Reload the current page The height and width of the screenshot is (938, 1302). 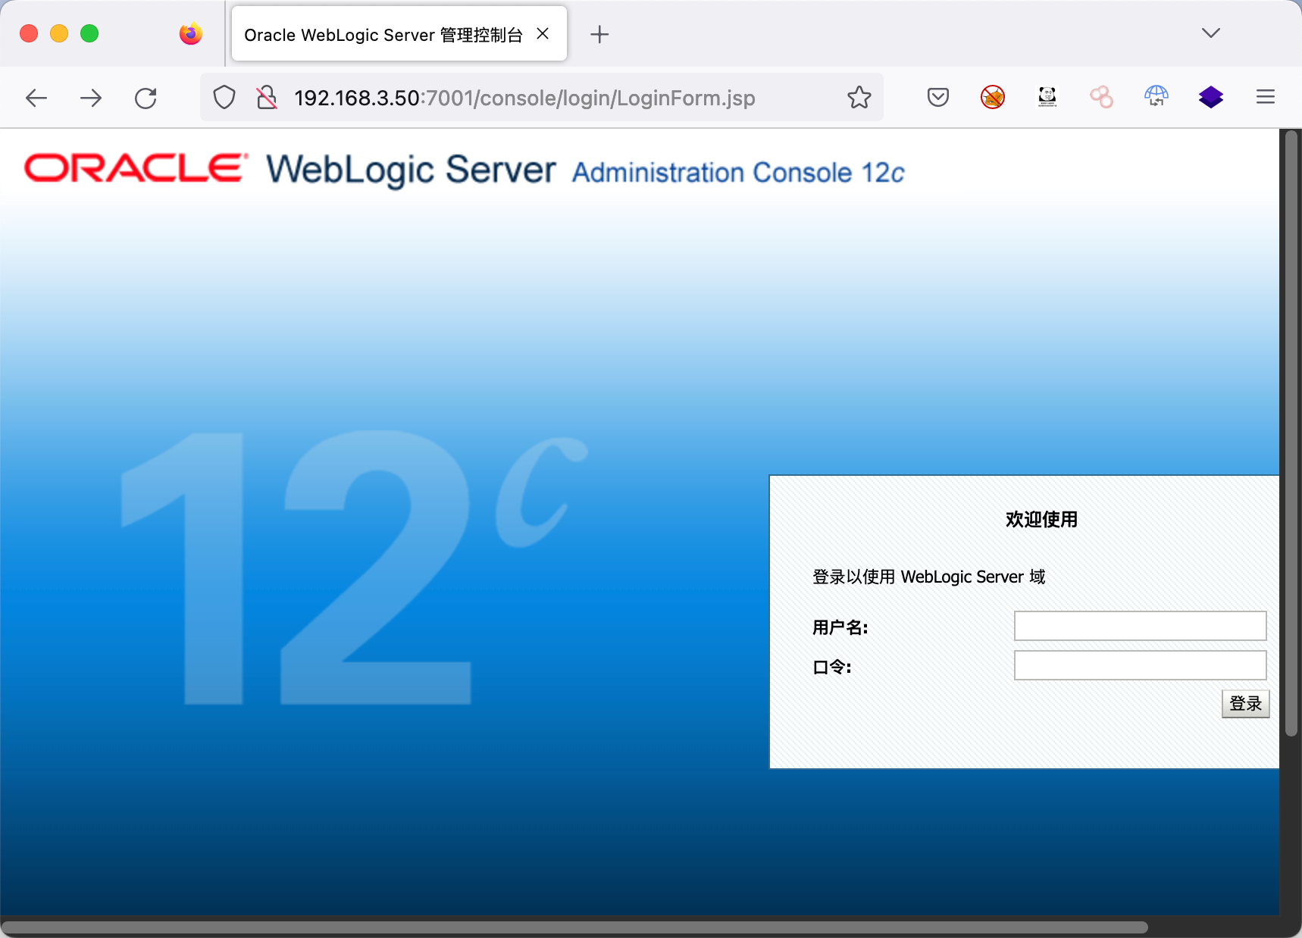(146, 98)
